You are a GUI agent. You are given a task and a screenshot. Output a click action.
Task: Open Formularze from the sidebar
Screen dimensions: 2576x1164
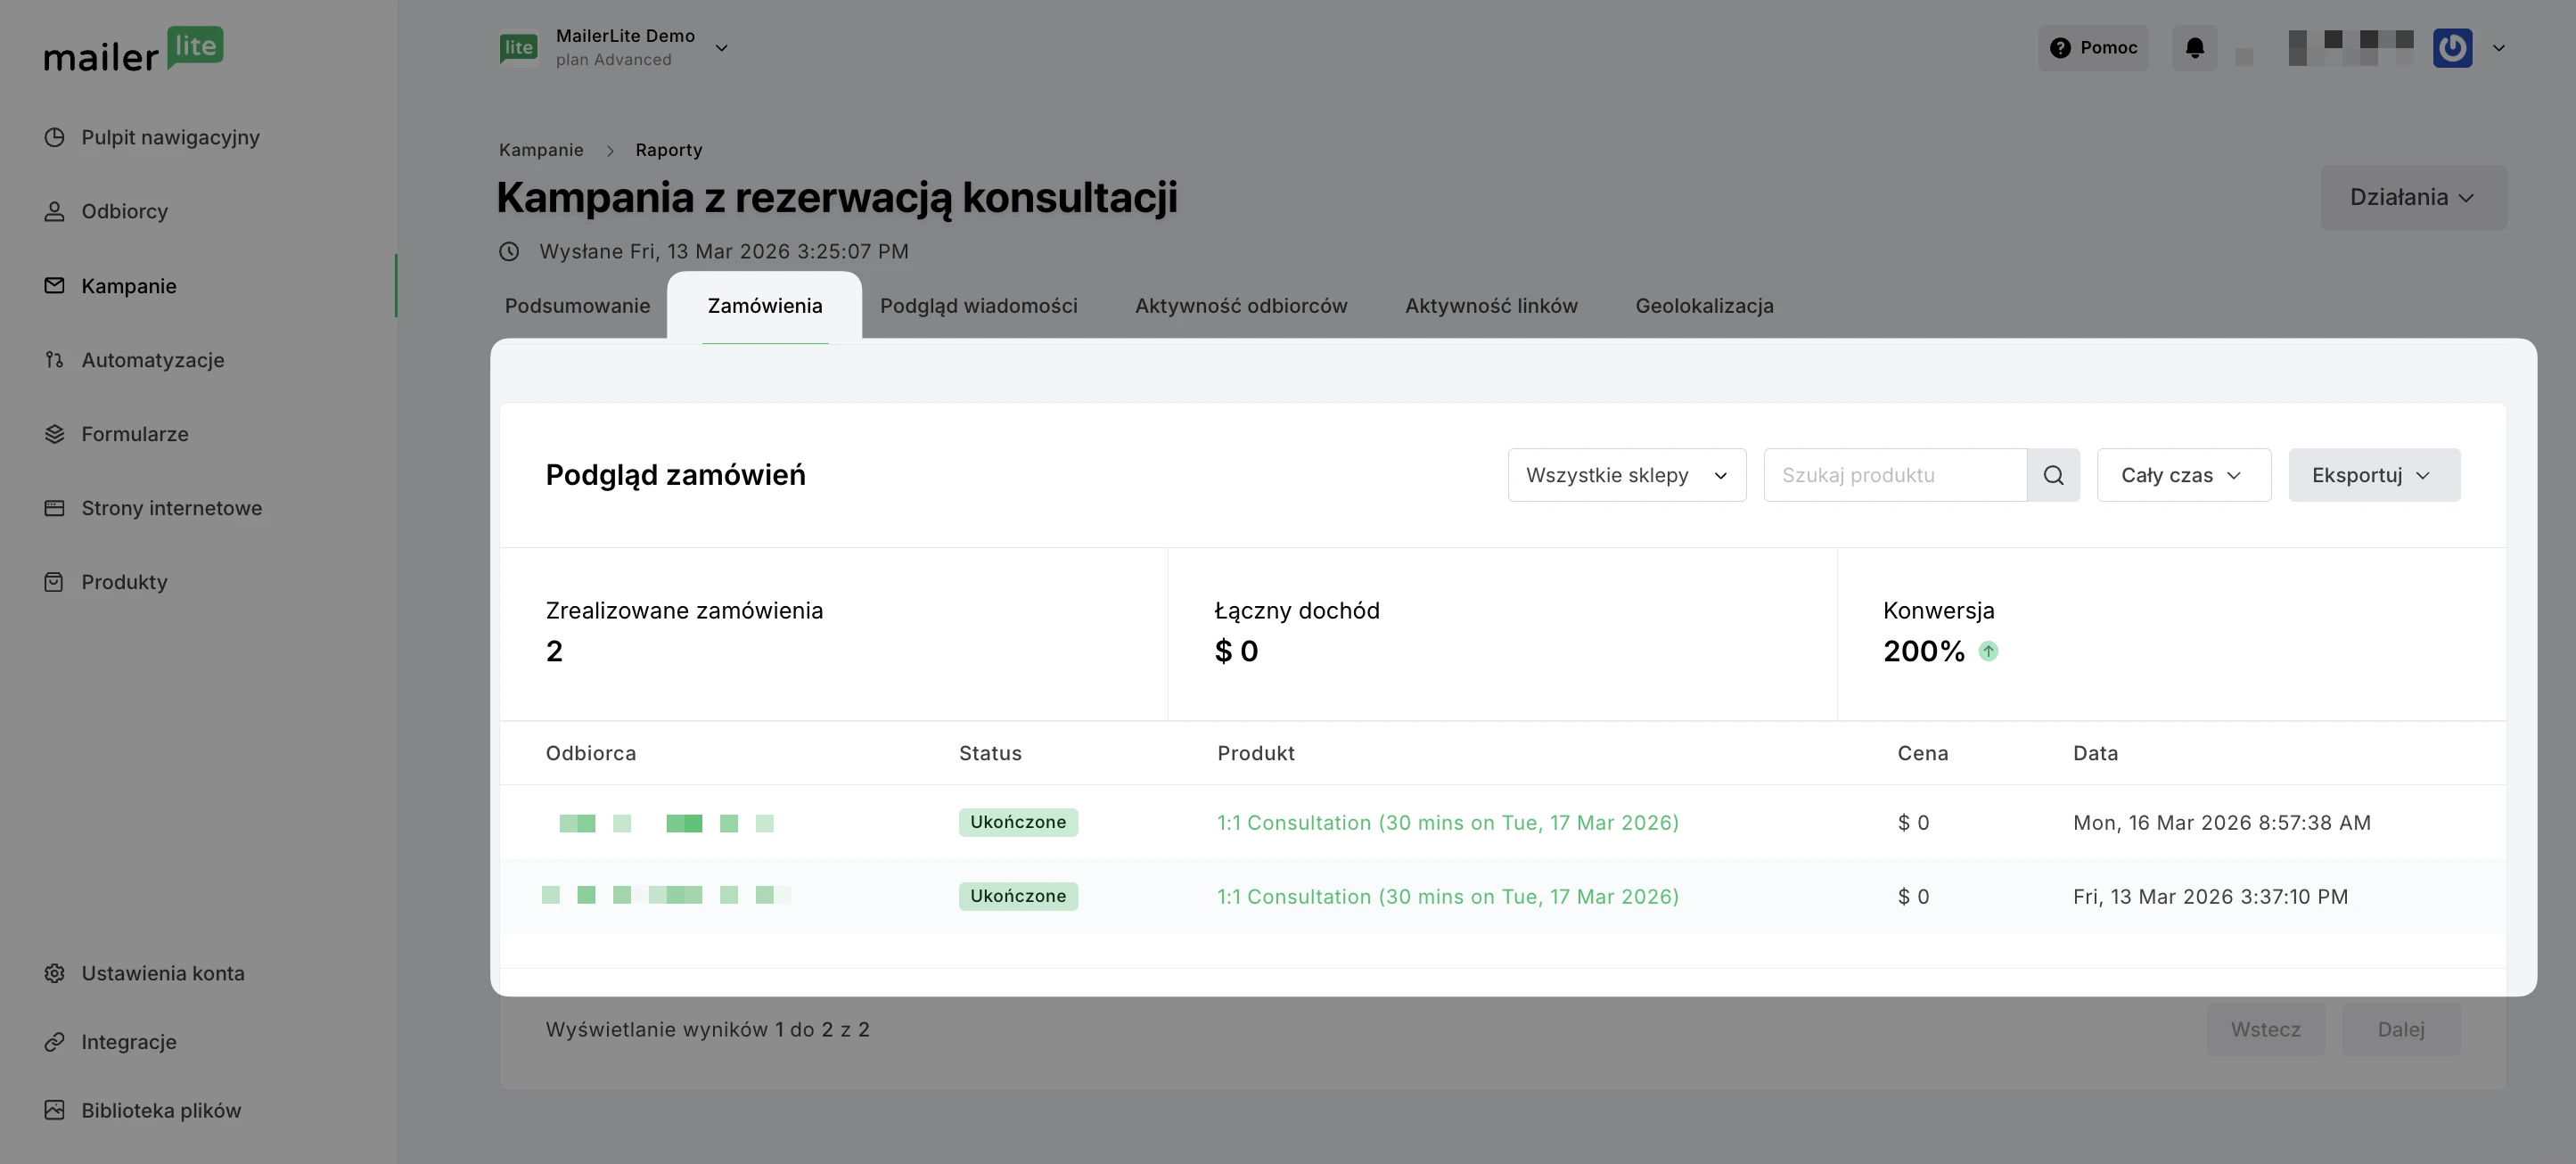point(134,434)
